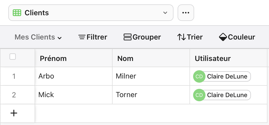Click the CD avatar in row 1

tap(199, 76)
